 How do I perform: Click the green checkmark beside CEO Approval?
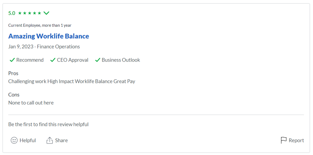[x=53, y=60]
